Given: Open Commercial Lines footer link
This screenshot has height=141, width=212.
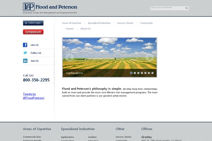Looking at the screenshot, I should pyautogui.click(x=32, y=137).
